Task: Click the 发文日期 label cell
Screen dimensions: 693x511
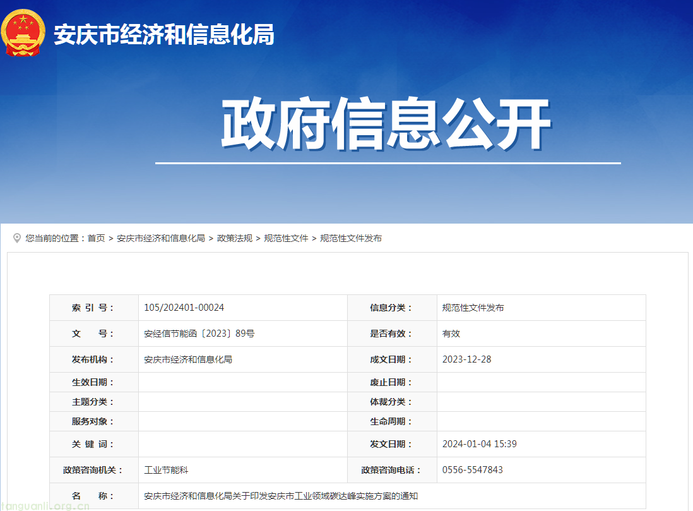Action: point(393,444)
